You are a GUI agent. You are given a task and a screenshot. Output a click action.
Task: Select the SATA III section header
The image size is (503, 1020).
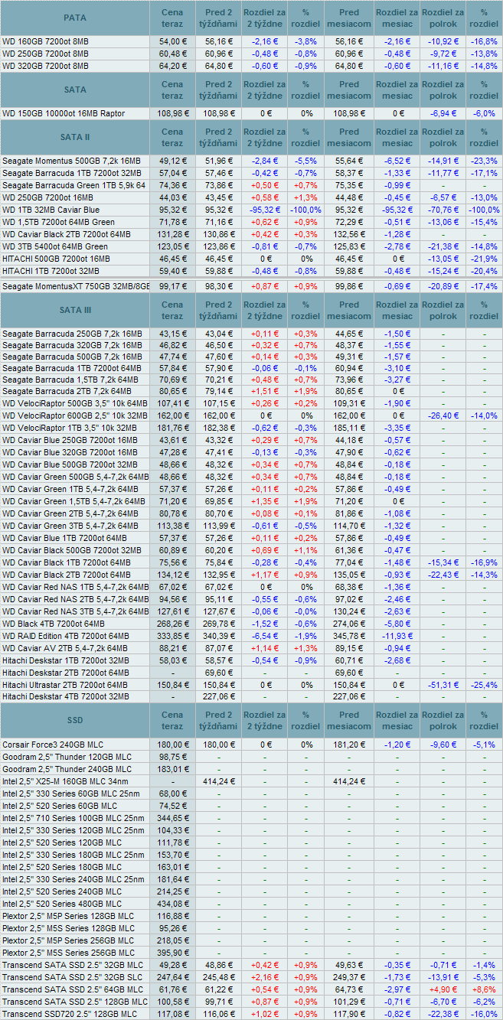pos(75,310)
